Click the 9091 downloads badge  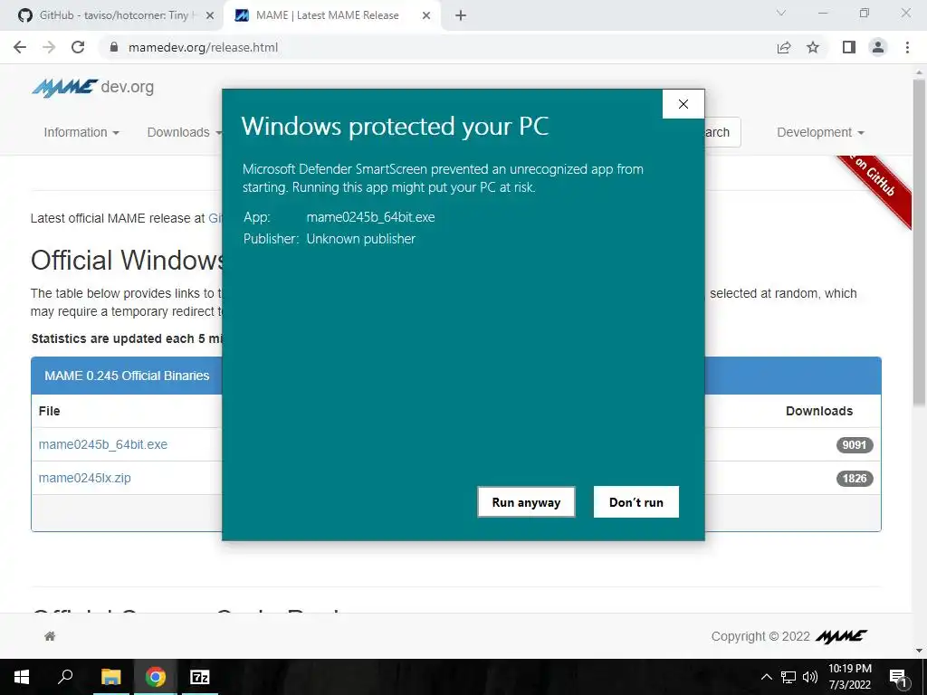click(855, 445)
